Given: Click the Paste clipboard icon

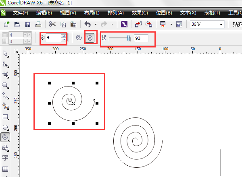Looking at the screenshot, I should pyautogui.click(x=73, y=24).
